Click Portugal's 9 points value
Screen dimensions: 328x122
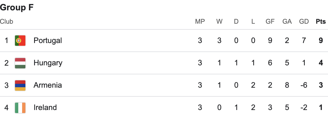(321, 41)
